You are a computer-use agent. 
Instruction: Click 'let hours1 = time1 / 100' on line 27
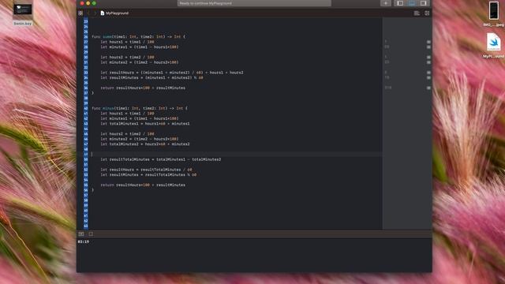pos(127,42)
